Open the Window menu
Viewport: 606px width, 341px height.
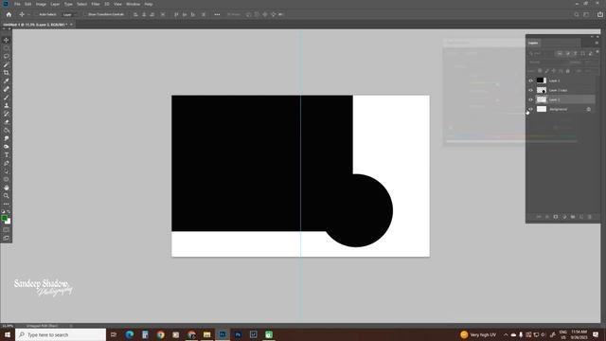tap(133, 4)
